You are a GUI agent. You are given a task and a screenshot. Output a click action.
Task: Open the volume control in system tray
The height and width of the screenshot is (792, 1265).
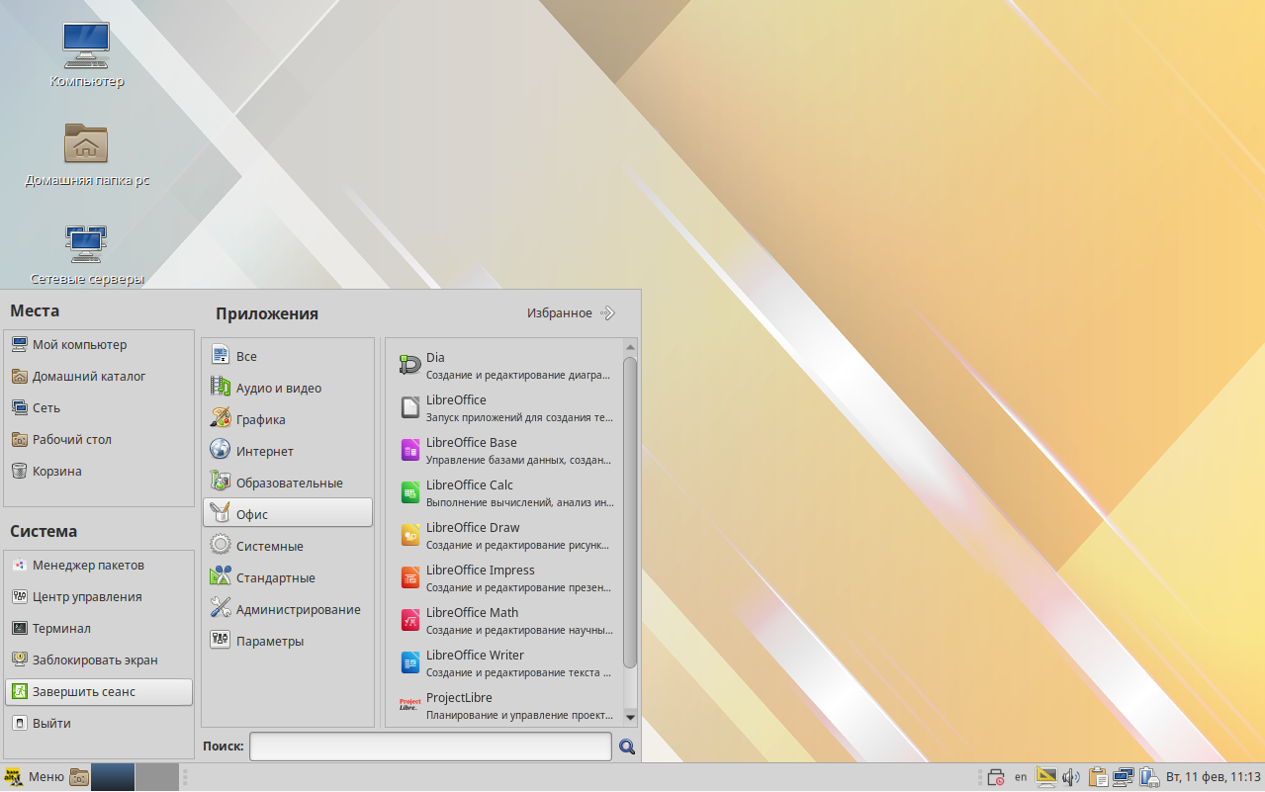coord(1071,777)
